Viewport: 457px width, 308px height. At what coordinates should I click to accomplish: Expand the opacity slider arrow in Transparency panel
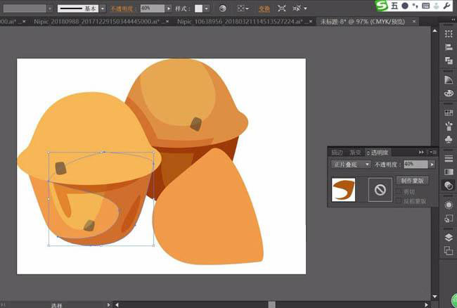tap(432, 164)
